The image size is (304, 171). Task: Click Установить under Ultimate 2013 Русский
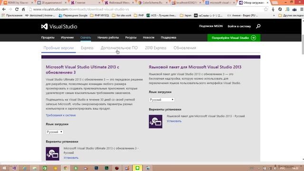pyautogui.click(x=71, y=158)
